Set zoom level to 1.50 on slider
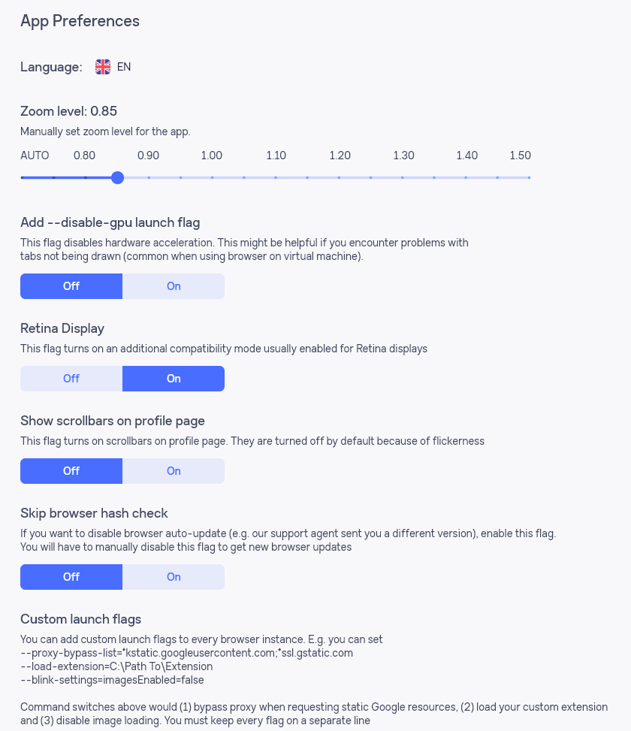This screenshot has width=631, height=731. (529, 177)
